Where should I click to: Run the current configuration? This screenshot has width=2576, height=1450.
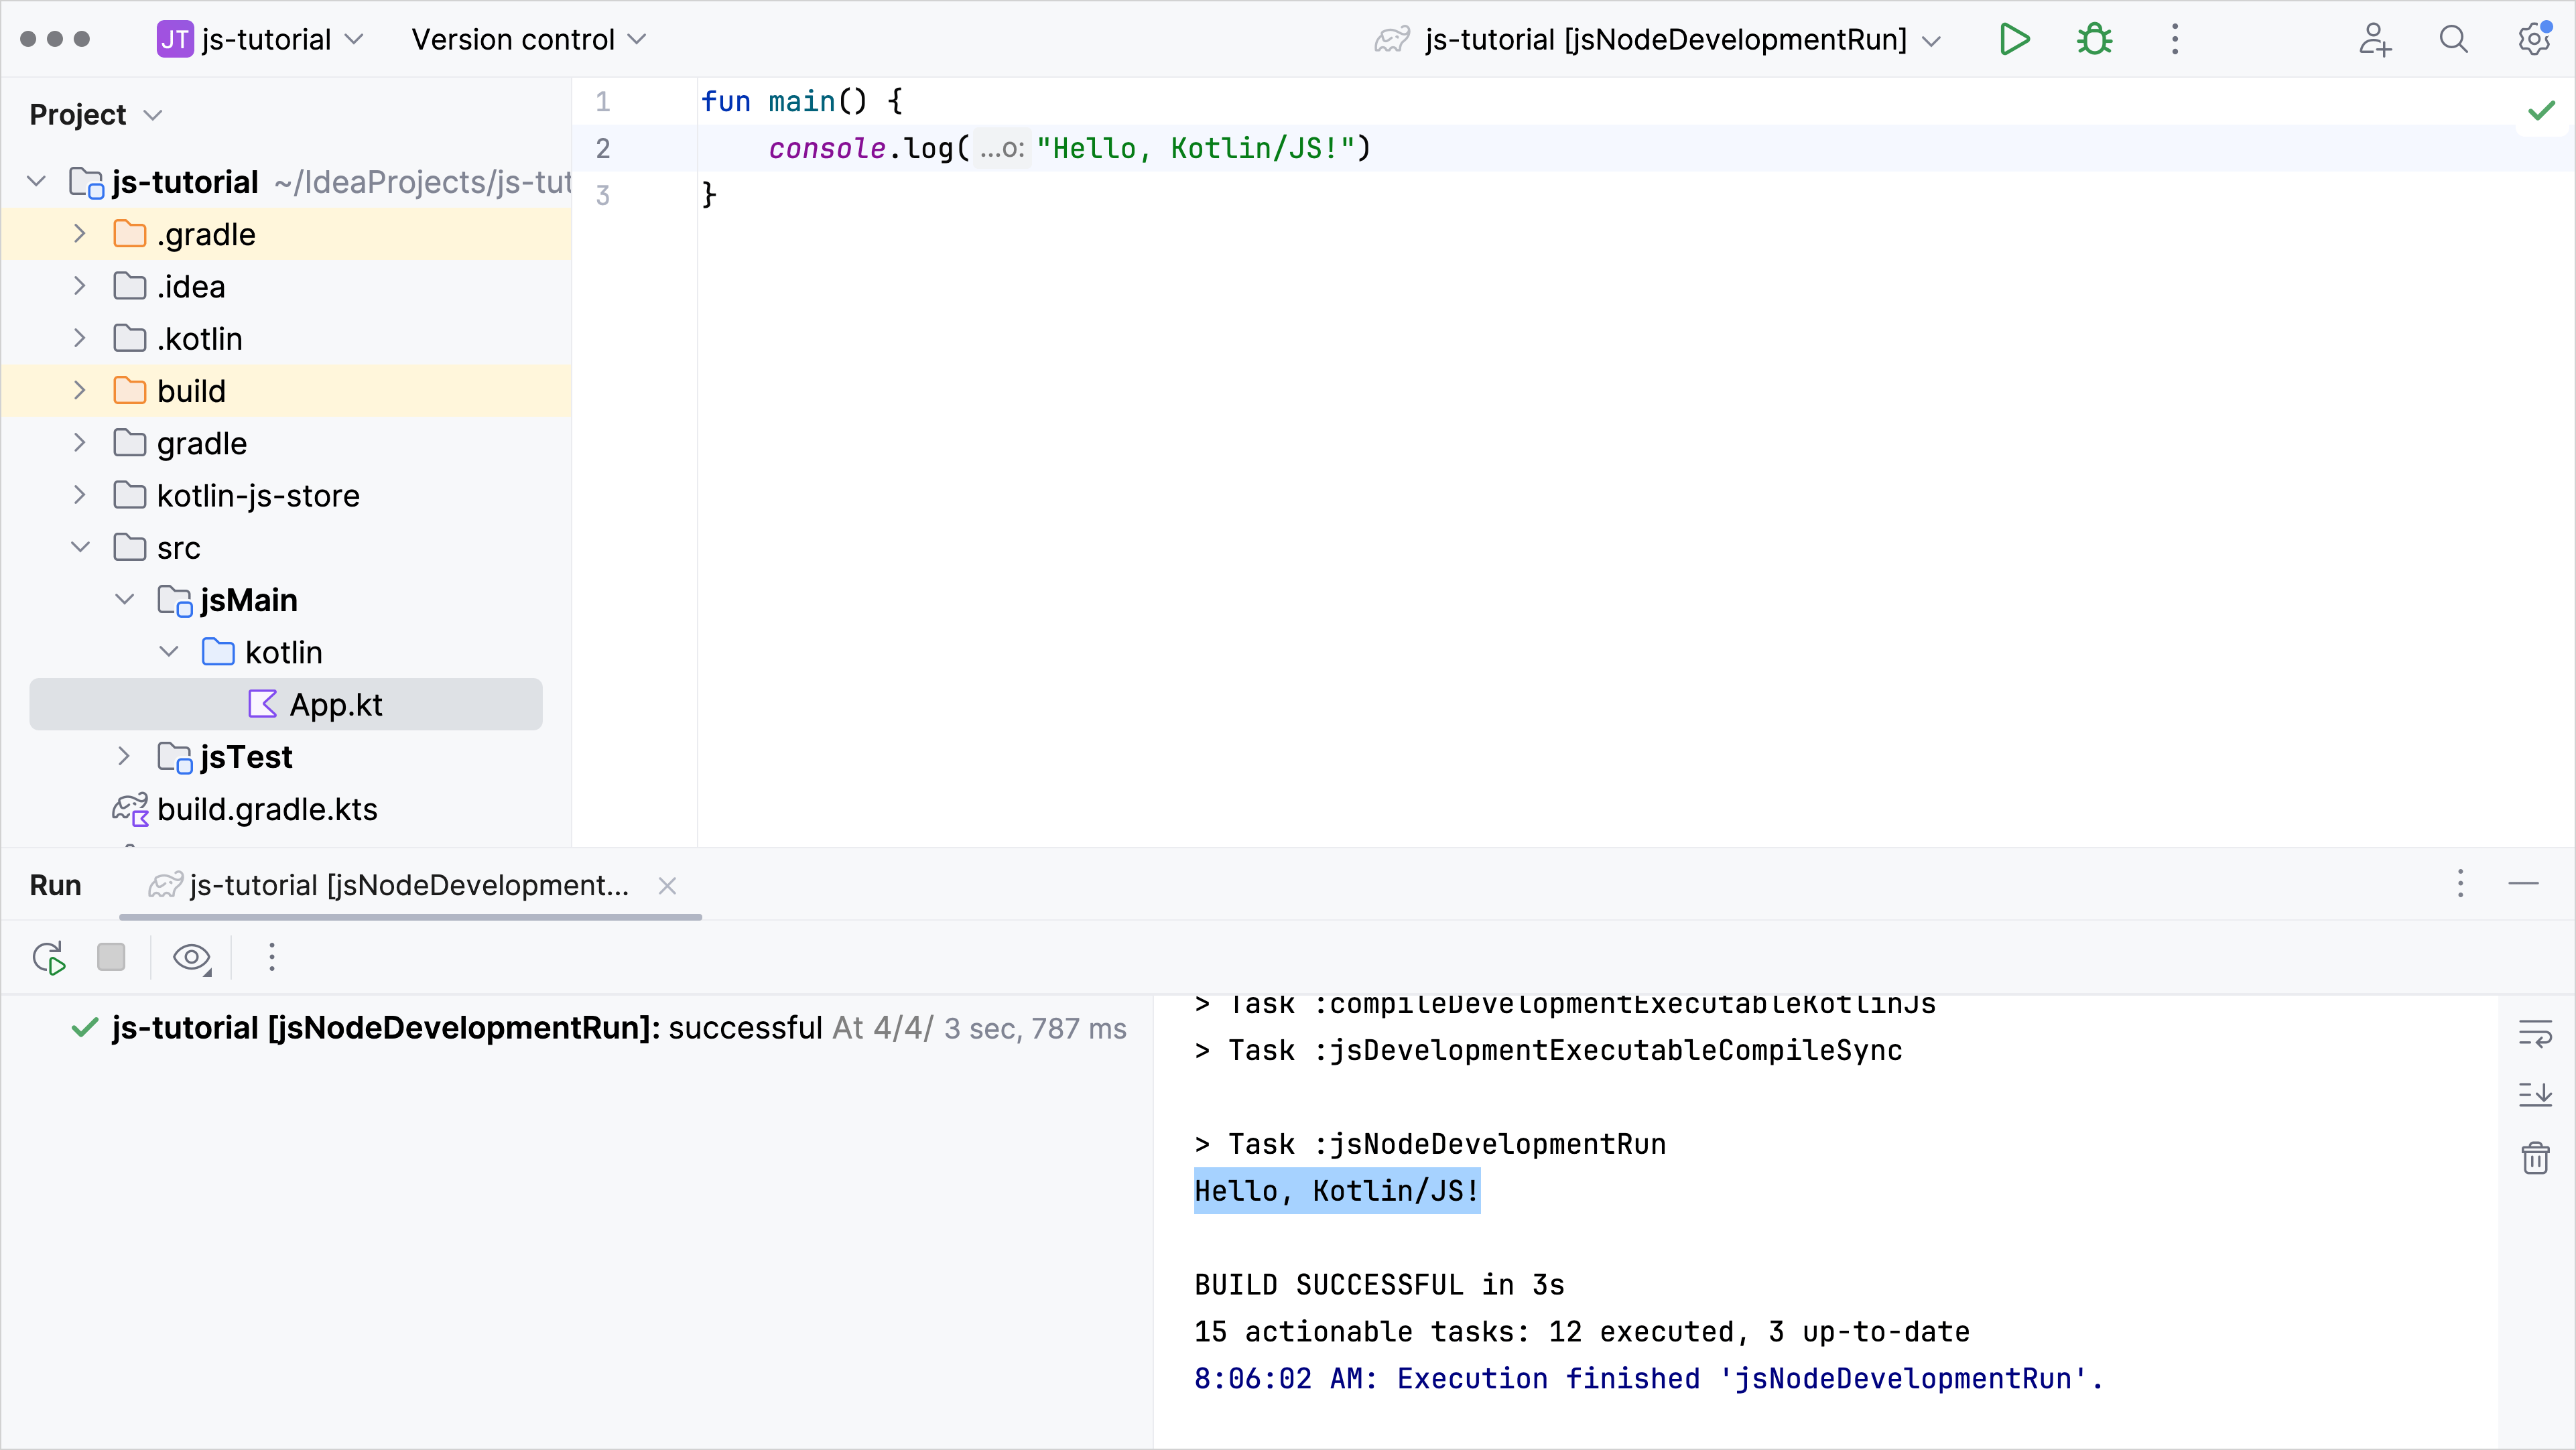[x=2014, y=39]
